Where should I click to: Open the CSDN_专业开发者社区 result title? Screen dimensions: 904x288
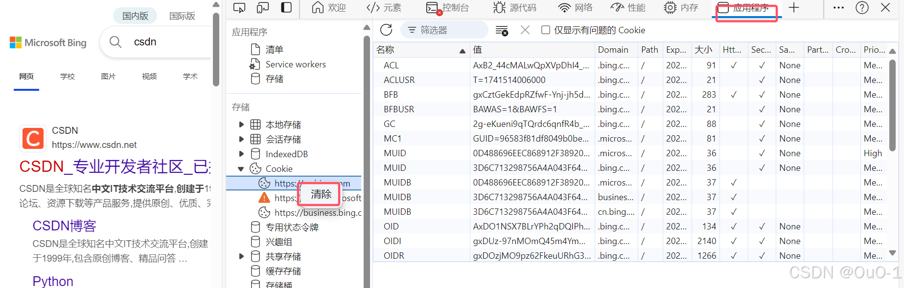click(115, 167)
